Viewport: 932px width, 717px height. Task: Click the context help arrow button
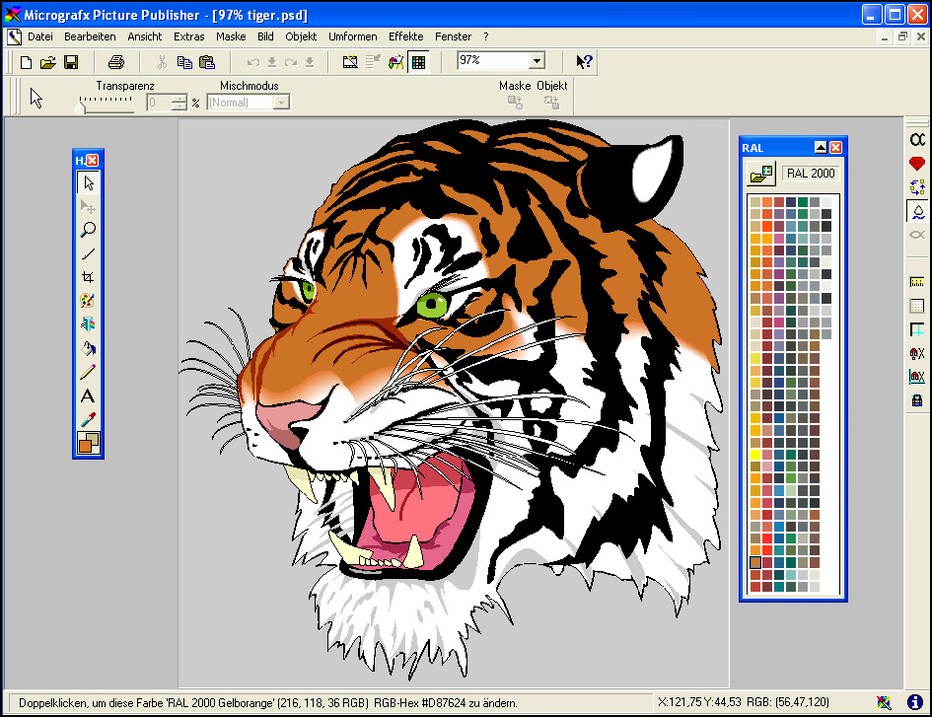tap(584, 62)
